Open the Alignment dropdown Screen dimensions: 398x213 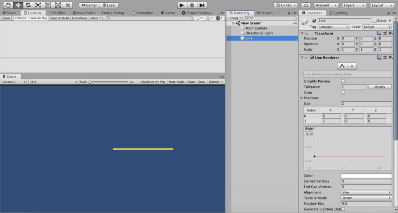click(x=366, y=192)
